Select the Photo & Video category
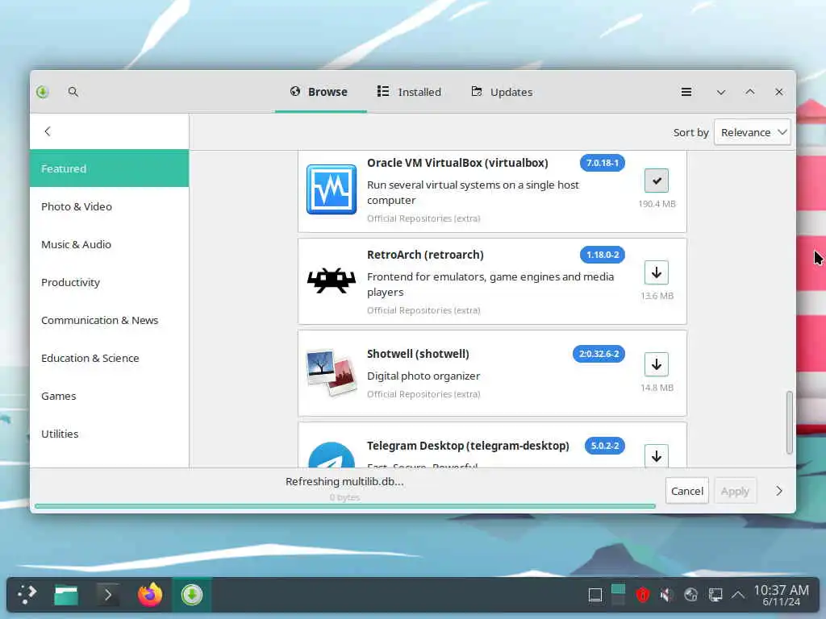The image size is (826, 619). point(110,206)
